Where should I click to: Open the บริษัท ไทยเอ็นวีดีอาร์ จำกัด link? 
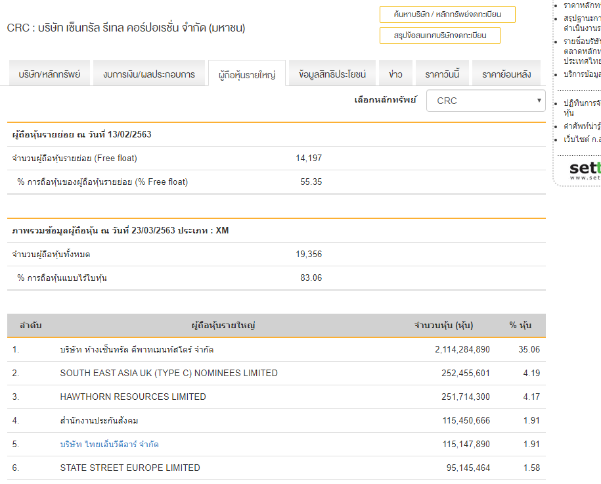click(x=109, y=444)
